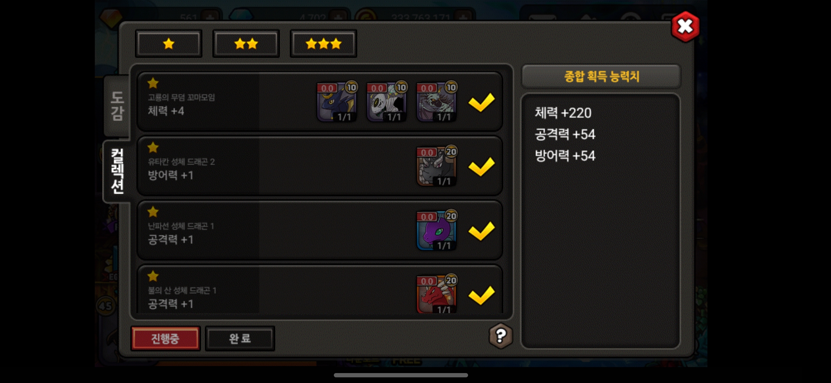Screen dimensions: 831x383
Task: Show the 완료 completed list
Action: click(x=240, y=339)
